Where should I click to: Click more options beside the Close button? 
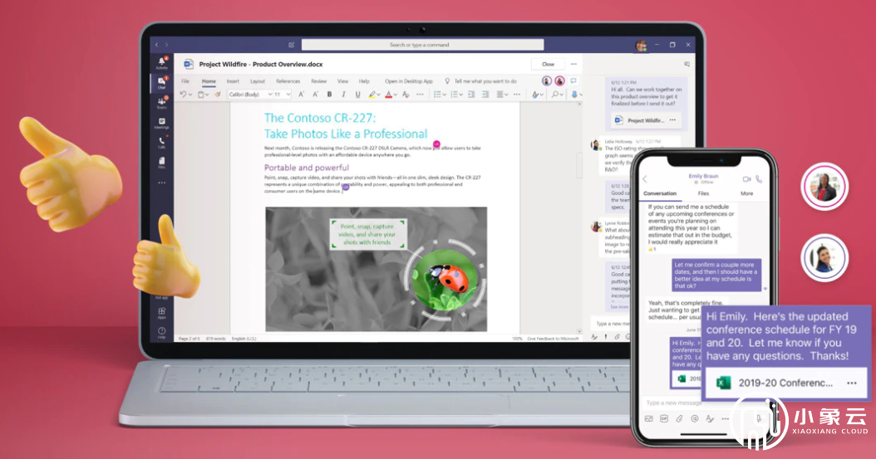coord(573,64)
